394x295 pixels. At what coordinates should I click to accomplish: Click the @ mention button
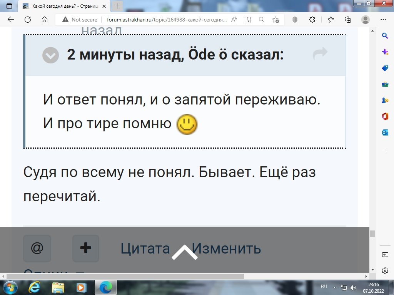pyautogui.click(x=37, y=248)
